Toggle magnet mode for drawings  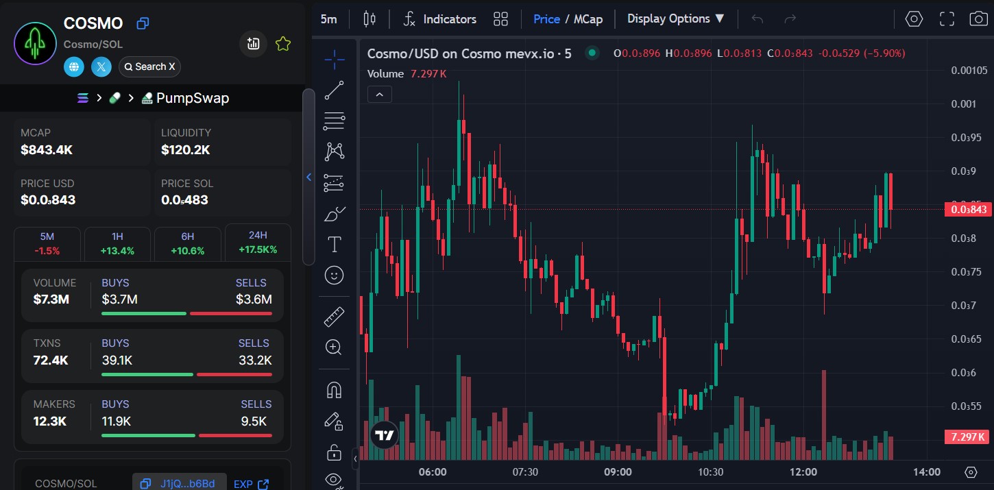pos(334,390)
